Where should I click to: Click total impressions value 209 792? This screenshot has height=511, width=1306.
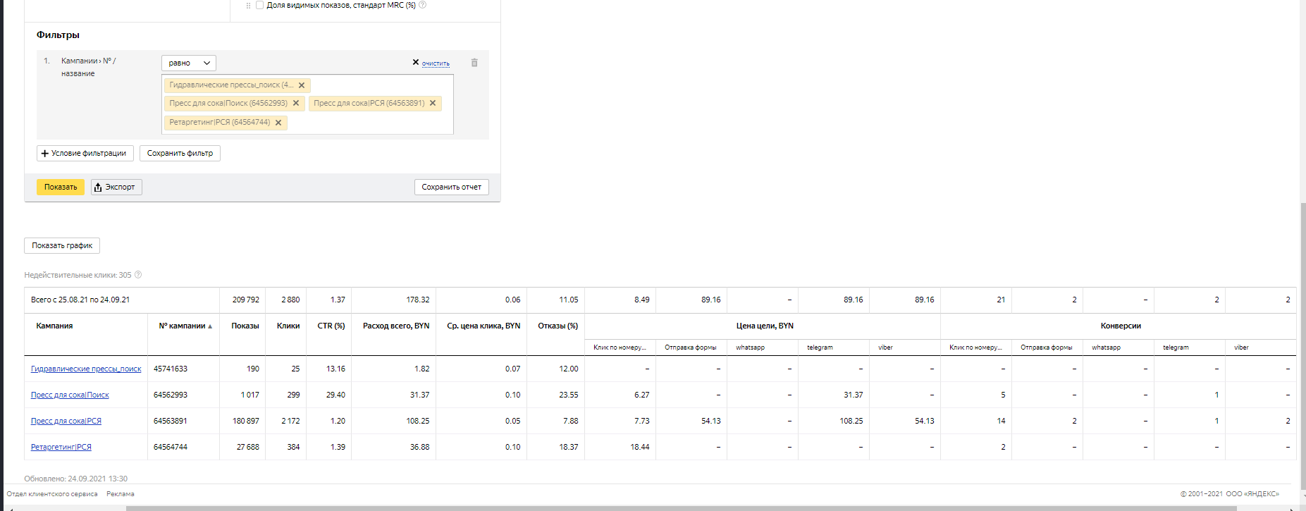[246, 300]
